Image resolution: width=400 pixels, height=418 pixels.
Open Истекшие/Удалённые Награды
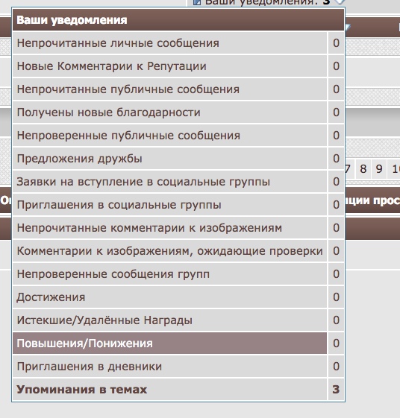coord(170,320)
